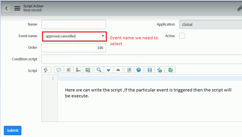Place cursor on script line 1
This screenshot has height=137, width=242.
pyautogui.click(x=150, y=78)
